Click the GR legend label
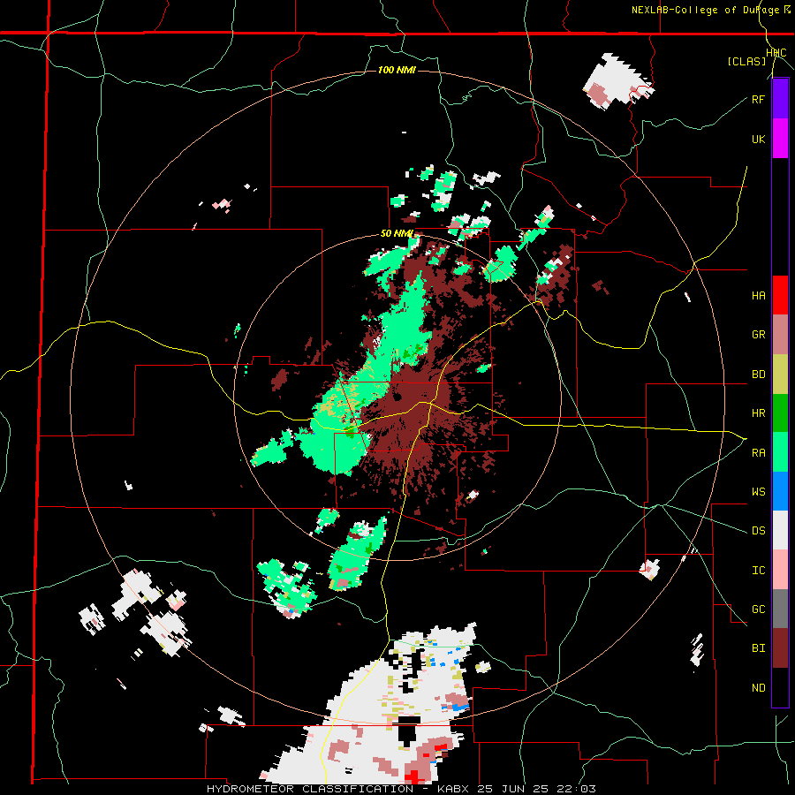This screenshot has width=795, height=795. click(x=758, y=335)
